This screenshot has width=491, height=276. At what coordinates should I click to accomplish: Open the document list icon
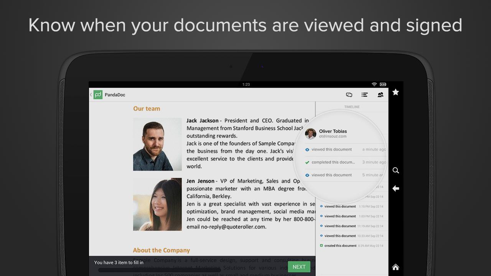[364, 95]
